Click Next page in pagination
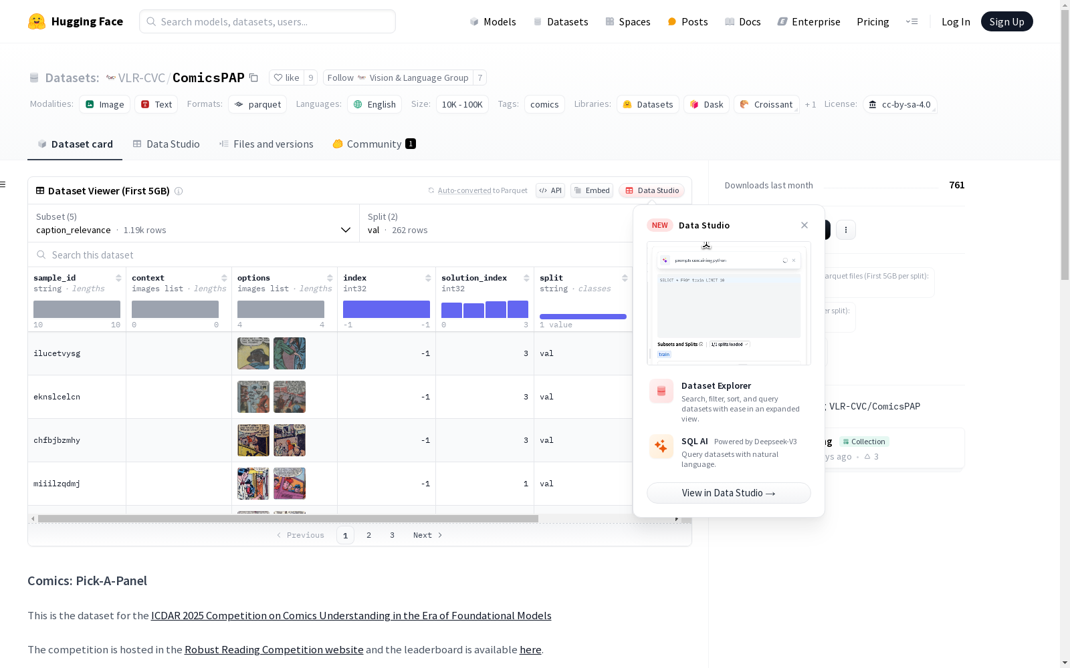The height and width of the screenshot is (668, 1070). point(427,535)
